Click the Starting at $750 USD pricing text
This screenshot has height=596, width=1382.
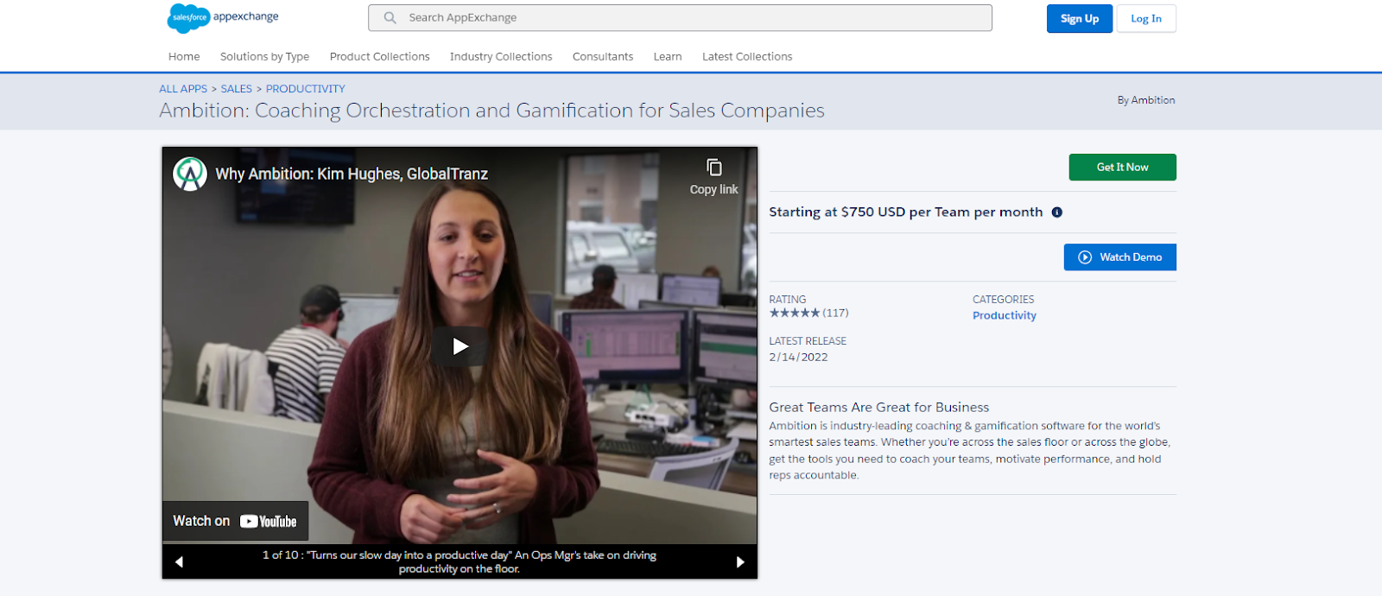(906, 212)
